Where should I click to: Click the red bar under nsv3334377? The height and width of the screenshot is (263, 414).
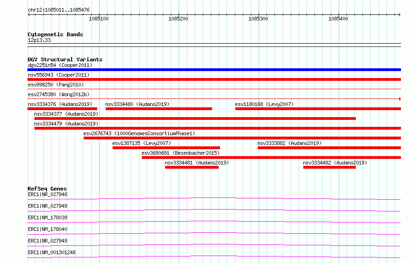pos(195,118)
